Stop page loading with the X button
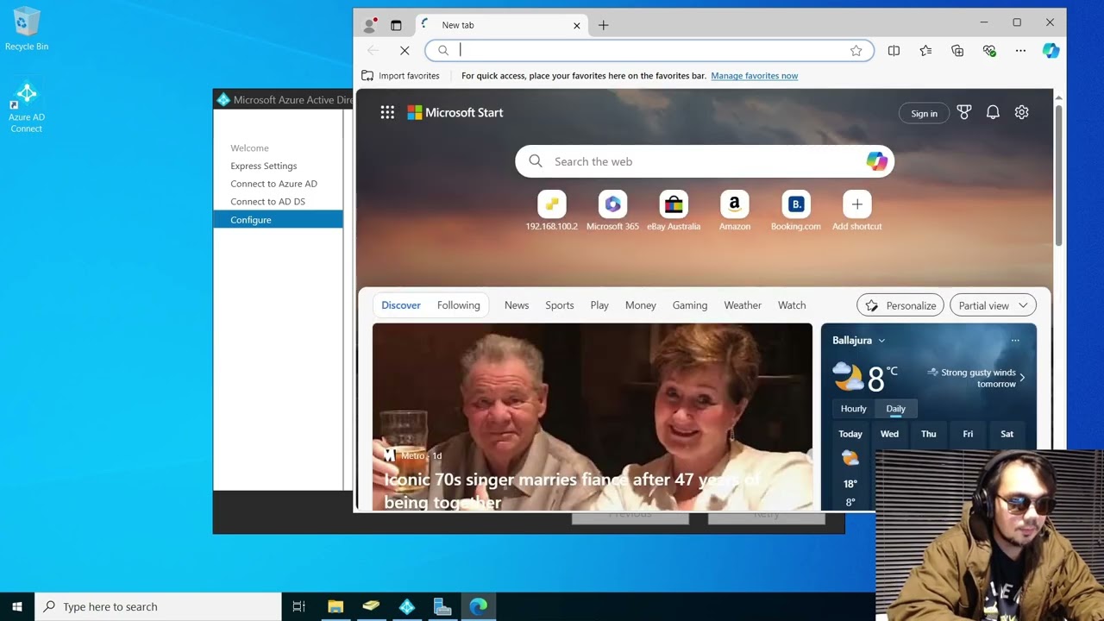This screenshot has height=621, width=1104. pos(405,50)
